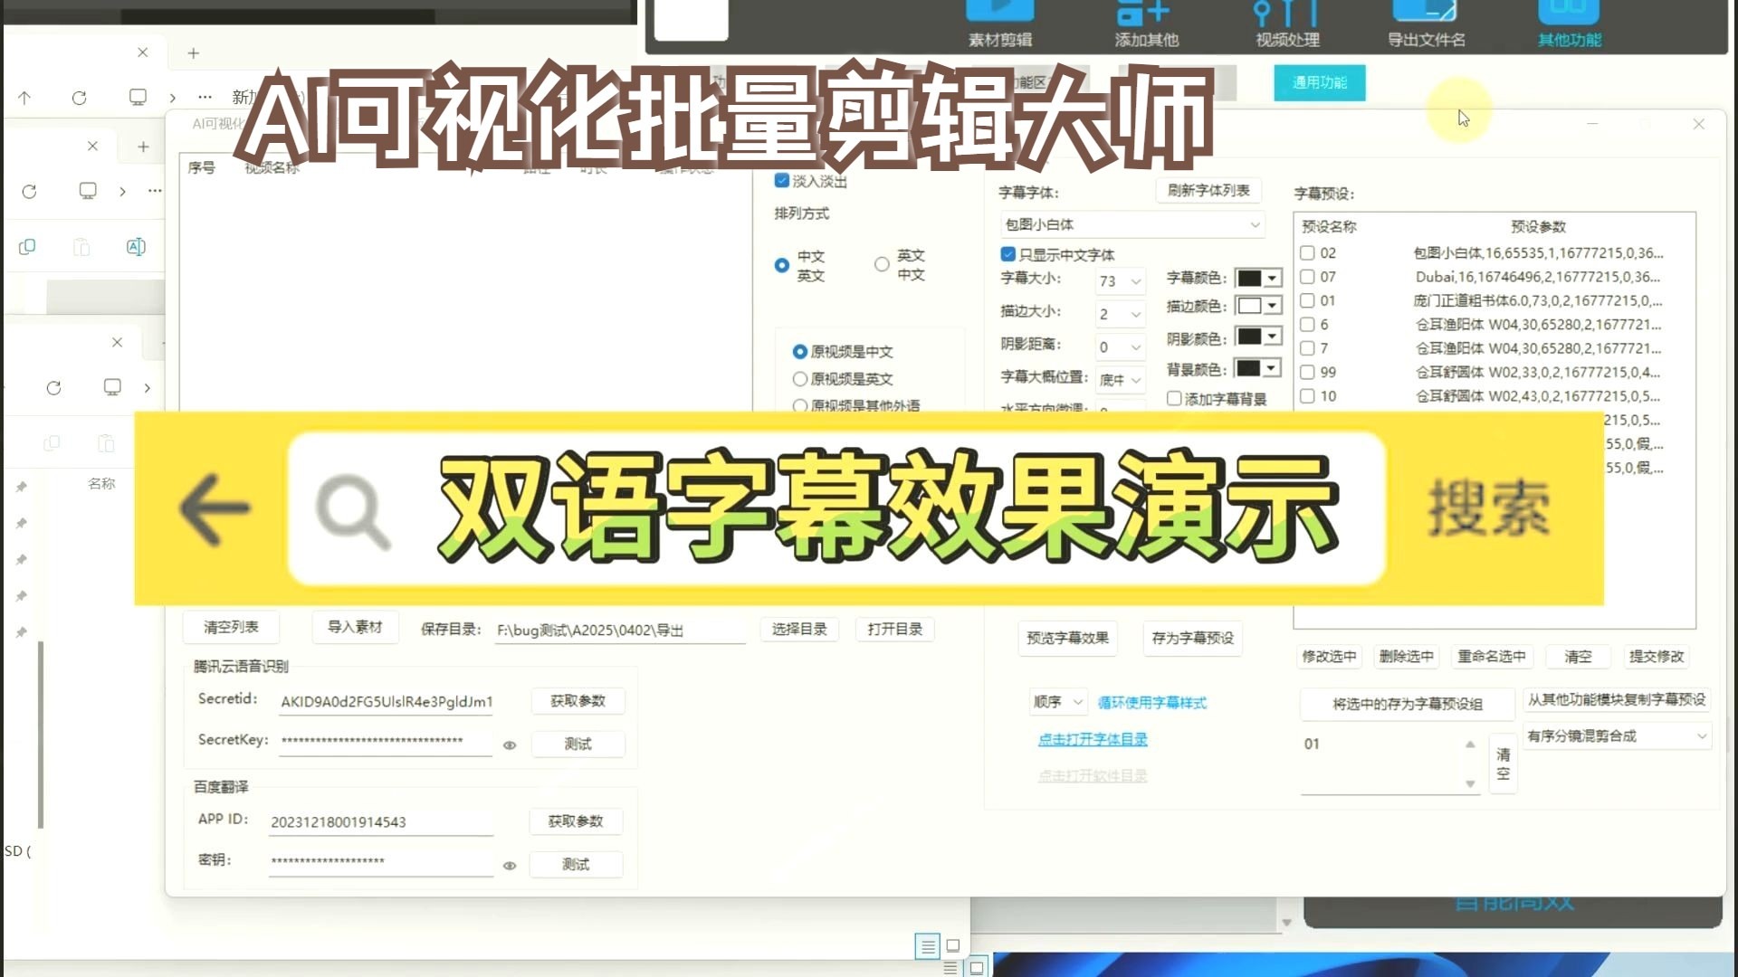Click the down arrow of the 01 preset group list
This screenshot has height=977, width=1738.
point(1470,784)
